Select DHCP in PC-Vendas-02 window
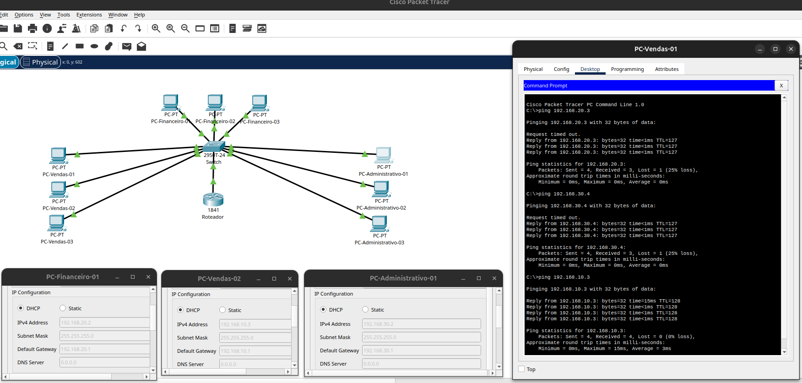The image size is (802, 383). point(180,310)
